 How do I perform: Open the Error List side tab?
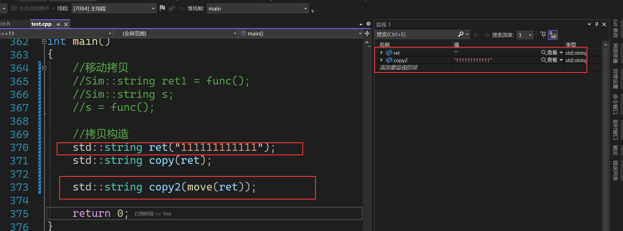pyautogui.click(x=615, y=170)
